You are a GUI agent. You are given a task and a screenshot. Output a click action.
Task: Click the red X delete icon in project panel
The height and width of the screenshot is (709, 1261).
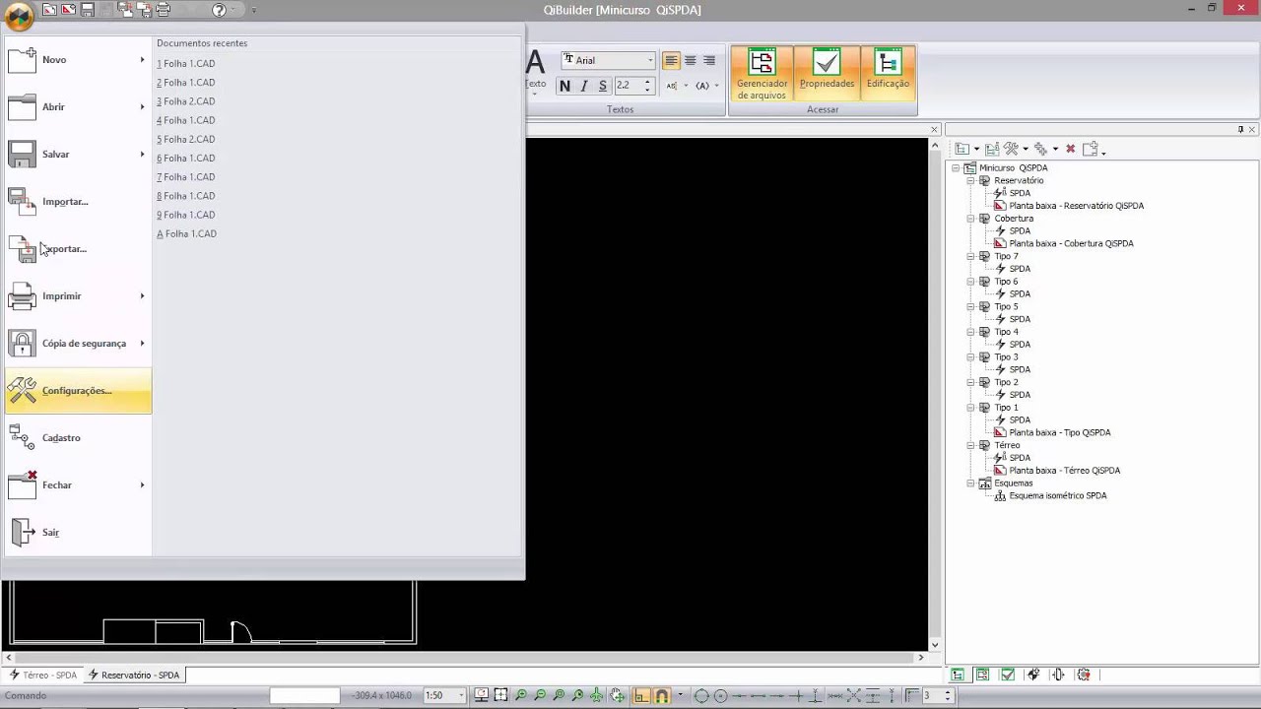pyautogui.click(x=1070, y=150)
